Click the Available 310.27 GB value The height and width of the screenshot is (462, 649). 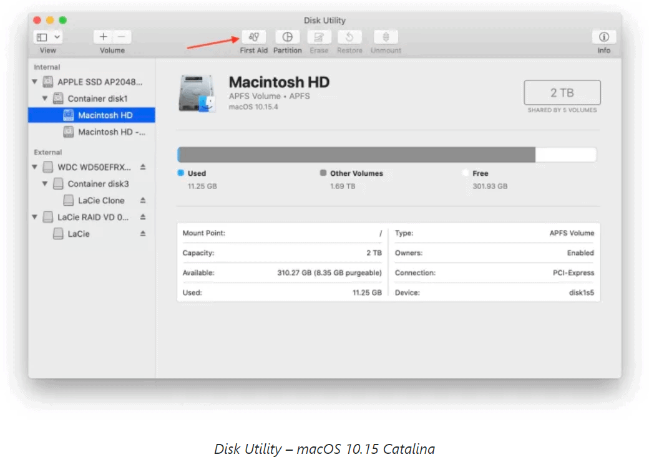point(329,273)
